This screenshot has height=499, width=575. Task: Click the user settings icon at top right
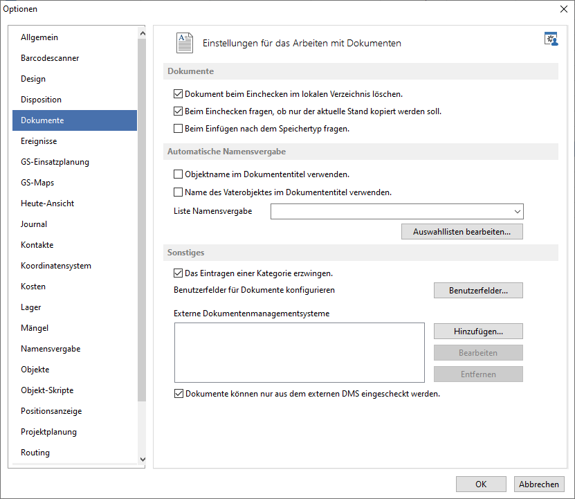tap(551, 39)
